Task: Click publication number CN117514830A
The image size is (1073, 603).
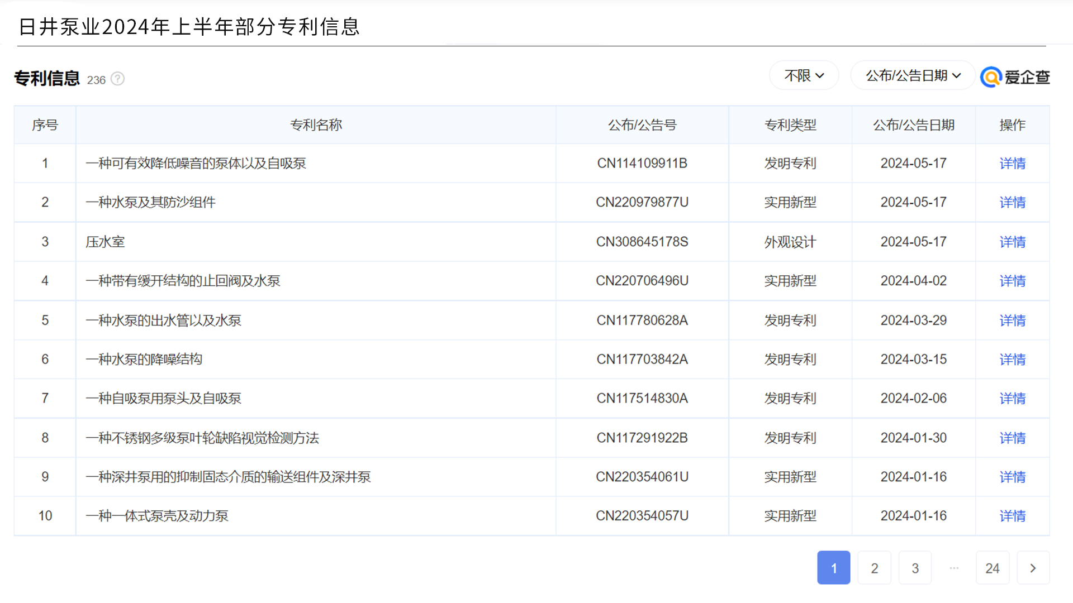Action: [642, 399]
